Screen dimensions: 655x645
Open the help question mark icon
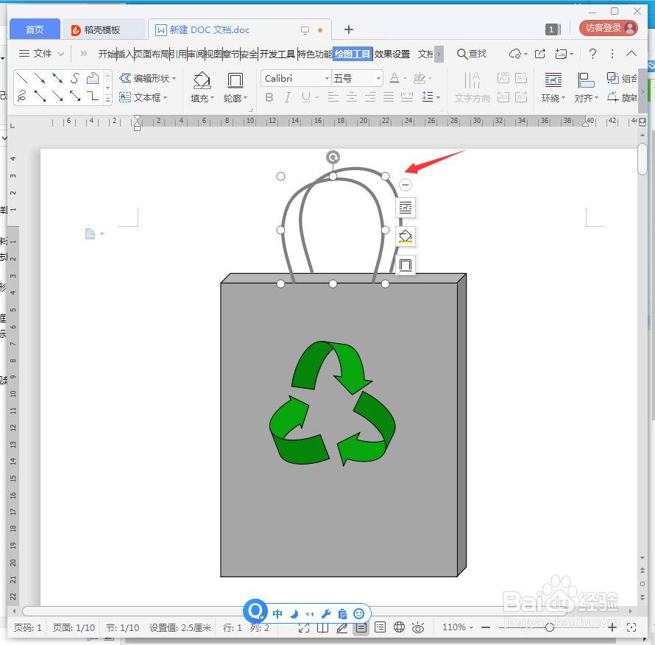click(x=592, y=54)
